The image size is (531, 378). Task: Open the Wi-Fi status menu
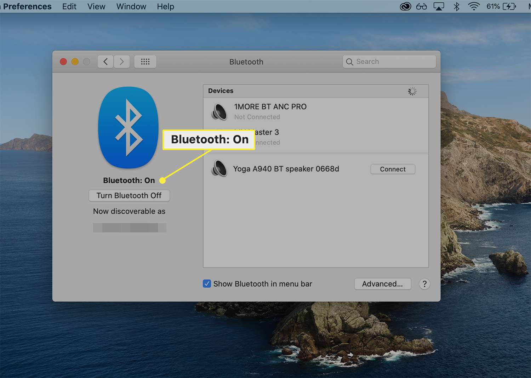tap(474, 6)
